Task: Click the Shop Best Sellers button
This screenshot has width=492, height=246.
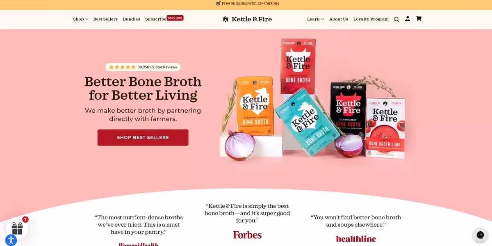Action: (x=143, y=137)
